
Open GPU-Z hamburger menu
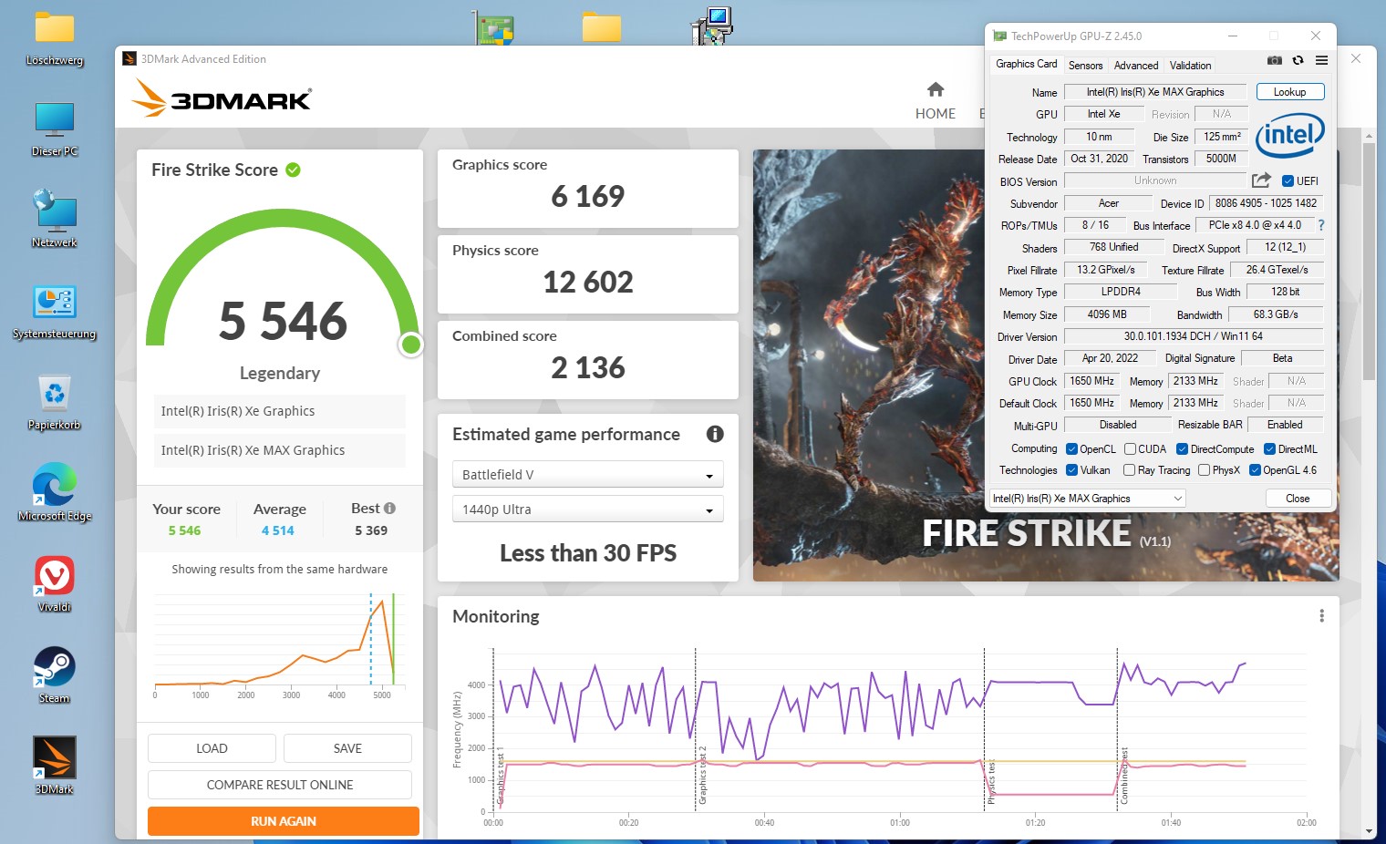point(1321,60)
